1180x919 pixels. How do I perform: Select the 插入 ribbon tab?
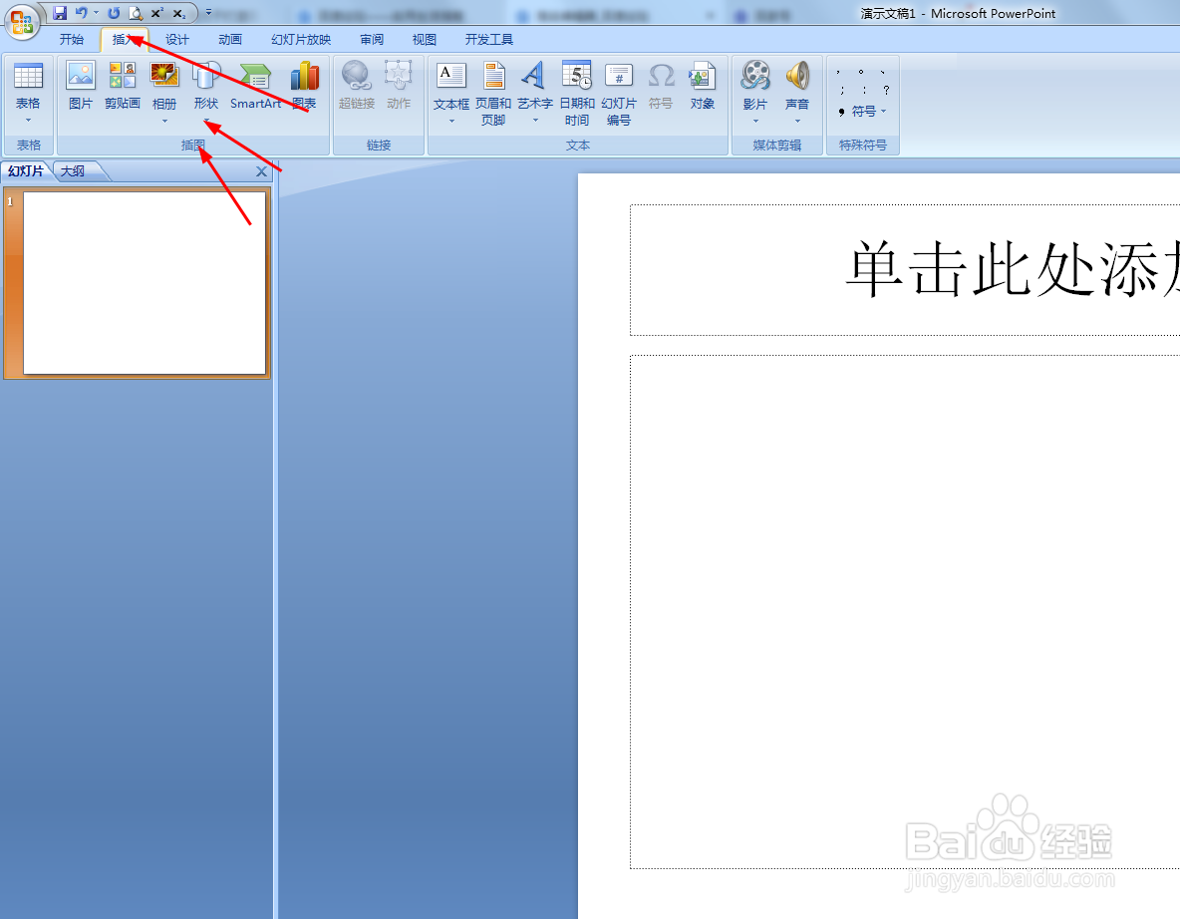(125, 39)
